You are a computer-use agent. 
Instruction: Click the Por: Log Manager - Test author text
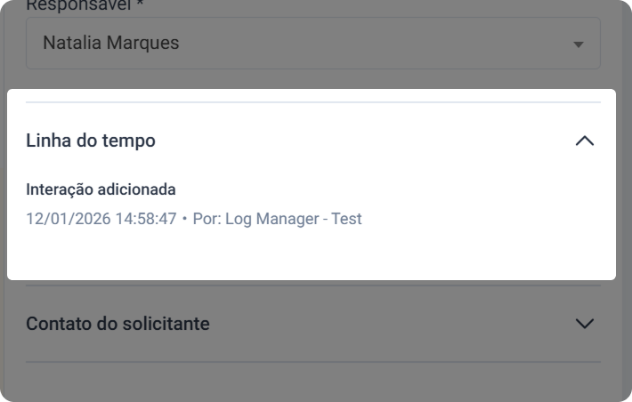[277, 219]
